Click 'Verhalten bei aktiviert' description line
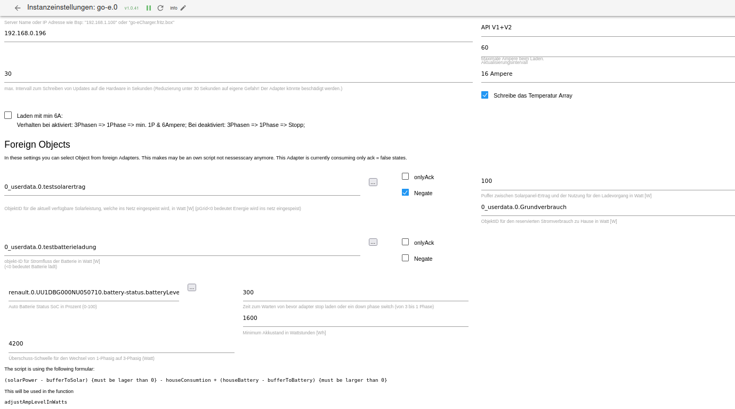This screenshot has width=735, height=409. coord(161,125)
